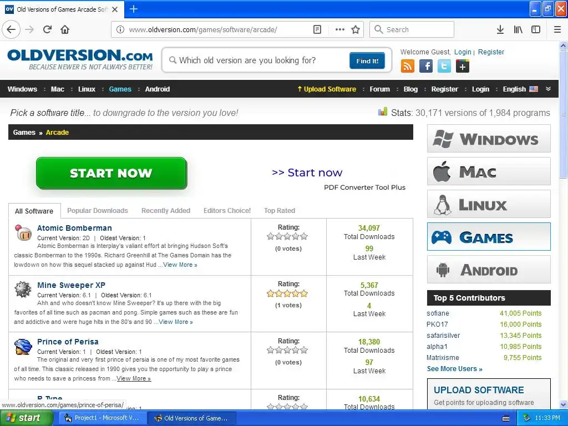568x426 pixels.
Task: Set Atomic Bomberman rating to fifth star
Action: click(304, 236)
